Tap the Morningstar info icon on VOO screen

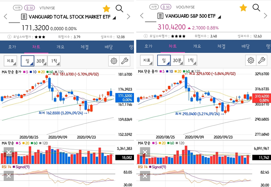click(145, 36)
